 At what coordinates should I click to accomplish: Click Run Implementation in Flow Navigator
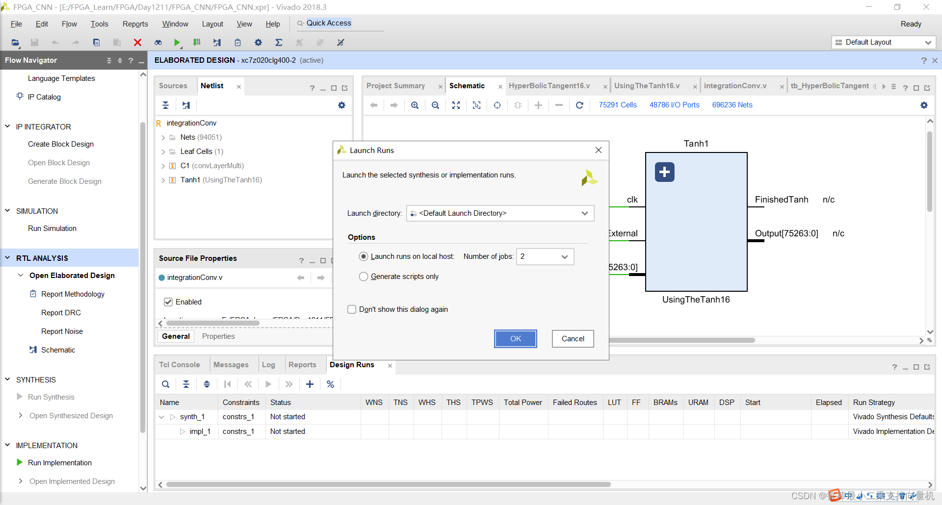point(60,463)
